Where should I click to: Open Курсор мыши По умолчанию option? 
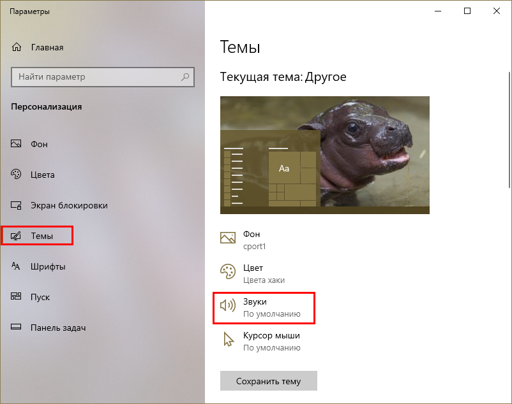click(x=271, y=341)
